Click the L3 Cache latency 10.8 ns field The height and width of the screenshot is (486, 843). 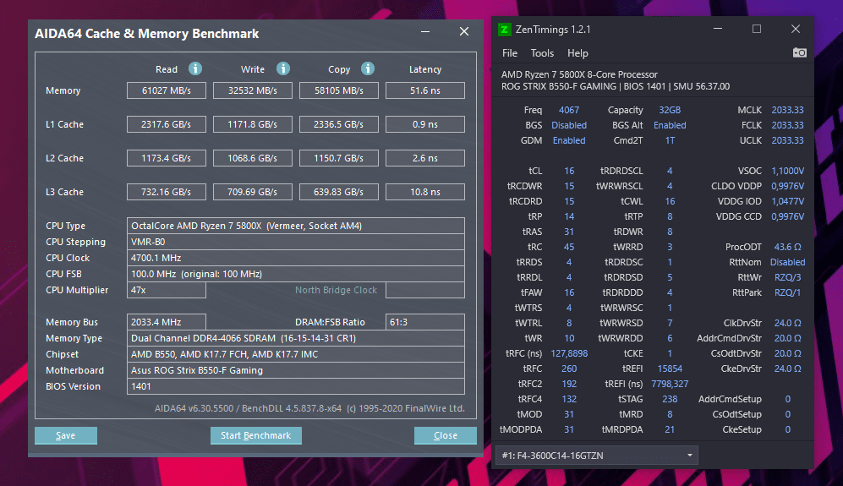point(425,192)
